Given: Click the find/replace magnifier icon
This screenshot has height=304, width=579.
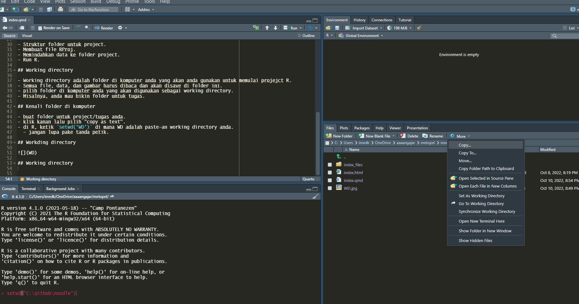Looking at the screenshot, I should click(87, 28).
